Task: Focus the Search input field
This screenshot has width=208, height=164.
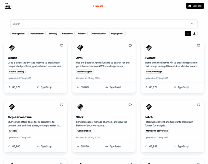Action: click(x=99, y=24)
